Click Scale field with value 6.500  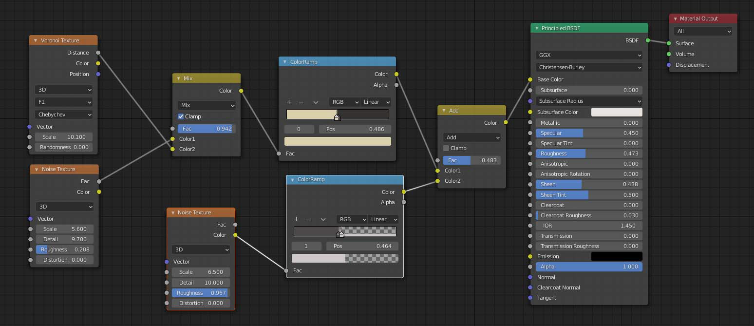pyautogui.click(x=201, y=272)
